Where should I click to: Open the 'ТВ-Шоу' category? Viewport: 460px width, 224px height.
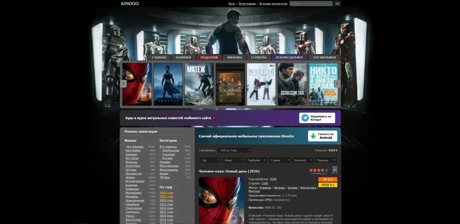[x=165, y=177]
